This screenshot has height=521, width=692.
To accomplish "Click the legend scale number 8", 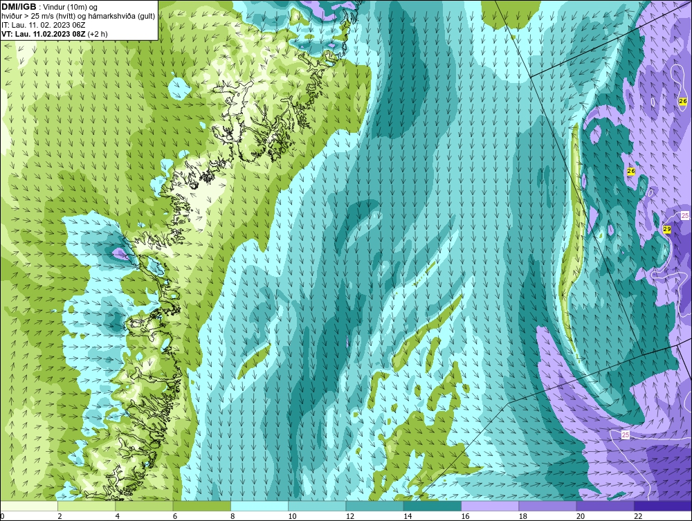I will click(233, 516).
